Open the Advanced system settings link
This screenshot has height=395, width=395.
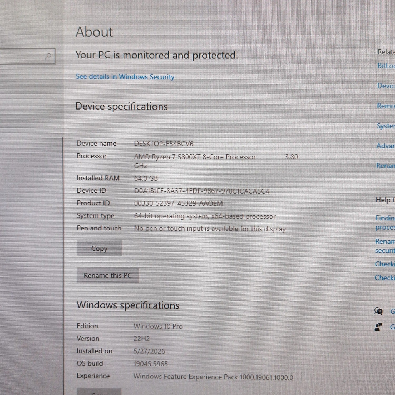click(386, 146)
